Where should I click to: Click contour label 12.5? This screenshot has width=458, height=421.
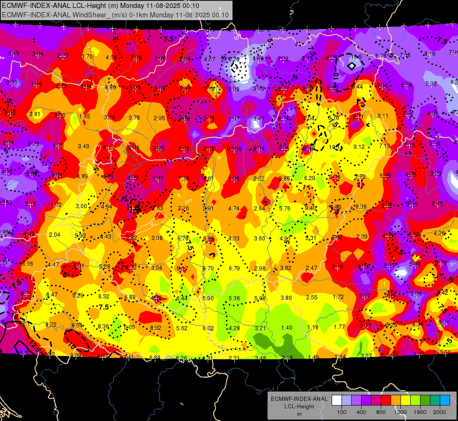coord(35,346)
